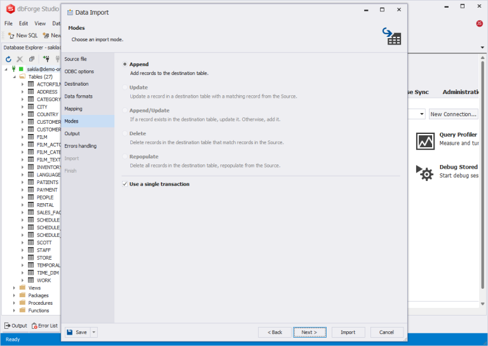This screenshot has height=346, width=488.
Task: Click the red JS user avatar
Action: pos(478,23)
